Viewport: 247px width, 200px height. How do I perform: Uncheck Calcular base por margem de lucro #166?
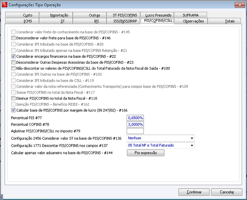point(13,110)
